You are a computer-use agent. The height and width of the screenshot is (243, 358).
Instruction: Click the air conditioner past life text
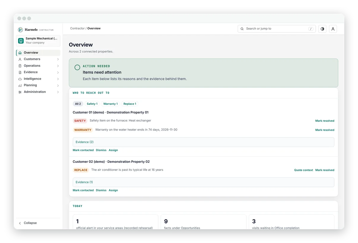pyautogui.click(x=127, y=170)
